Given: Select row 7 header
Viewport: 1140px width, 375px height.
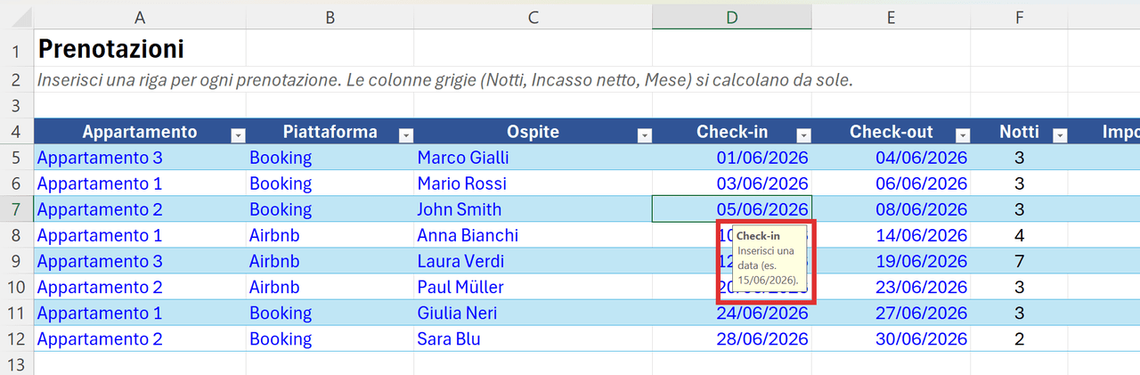Looking at the screenshot, I should click(16, 209).
